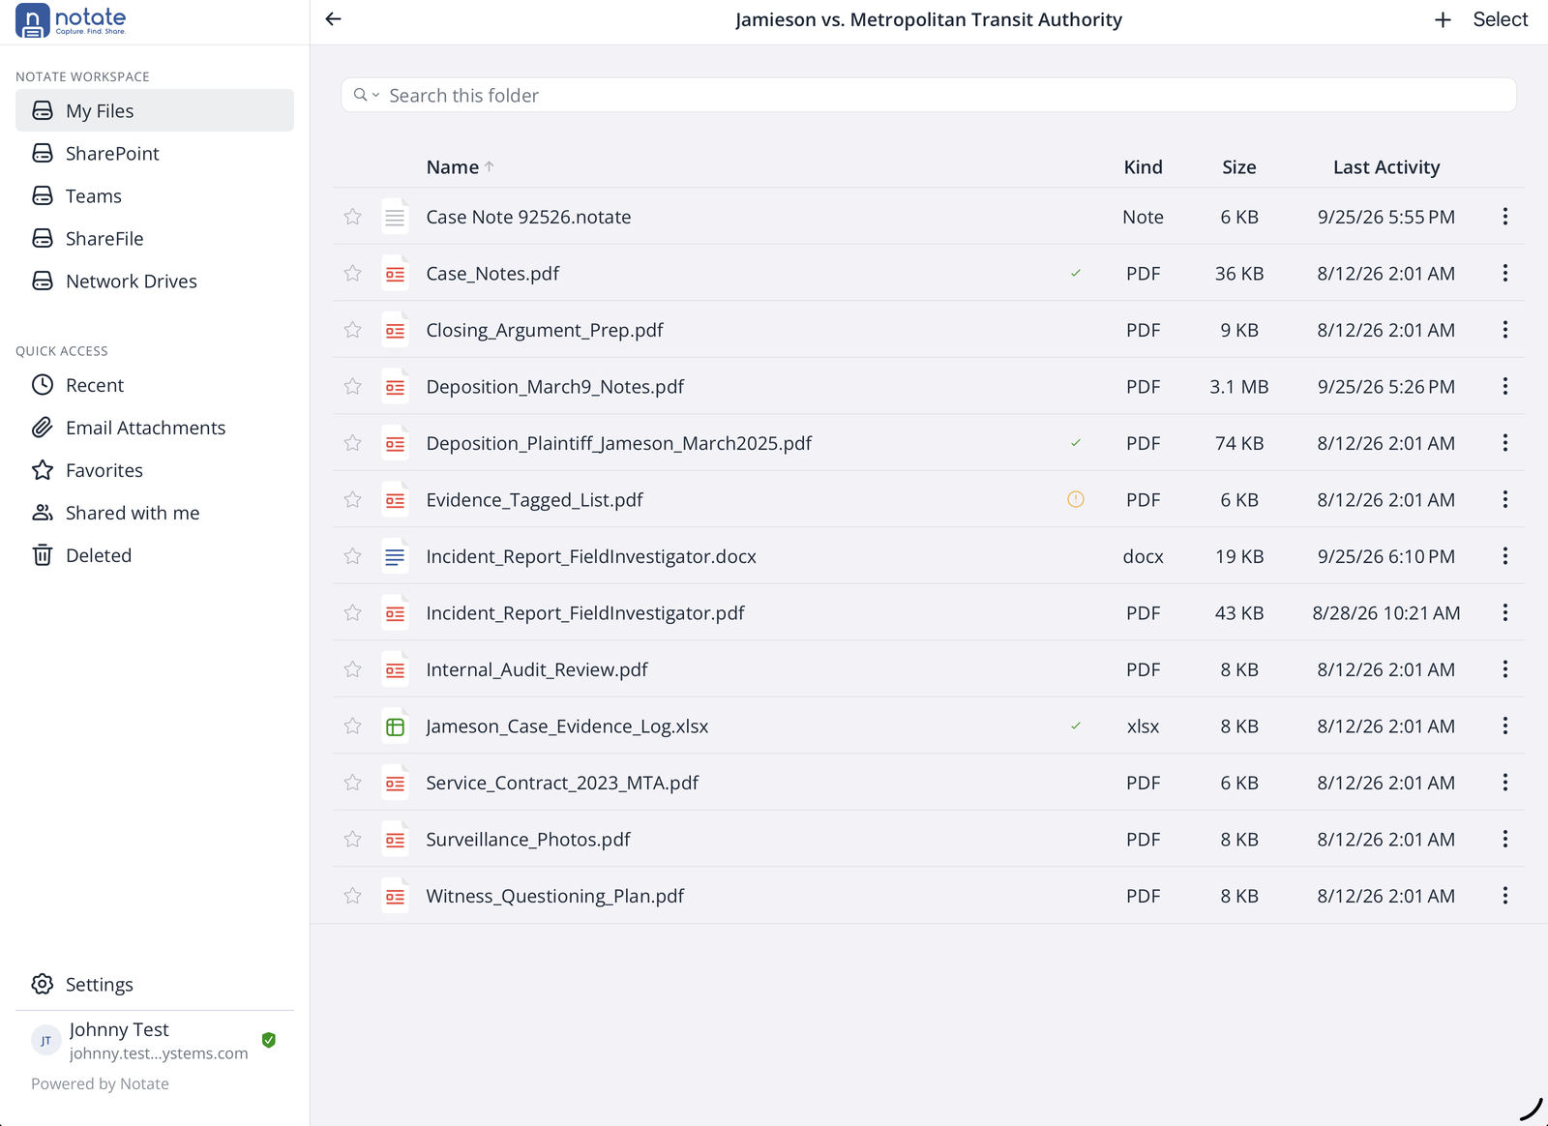Open Favorites in sidebar
The height and width of the screenshot is (1126, 1548).
click(x=155, y=470)
